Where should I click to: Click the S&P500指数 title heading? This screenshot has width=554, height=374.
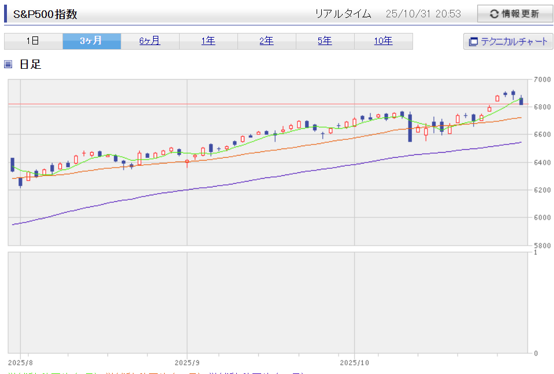[45, 14]
